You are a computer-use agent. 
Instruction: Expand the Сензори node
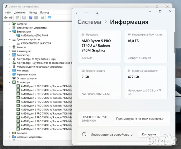point(10,133)
